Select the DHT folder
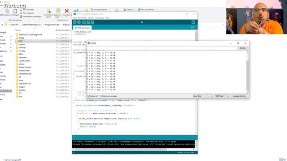This screenshot has height=161, width=287. 20,41
